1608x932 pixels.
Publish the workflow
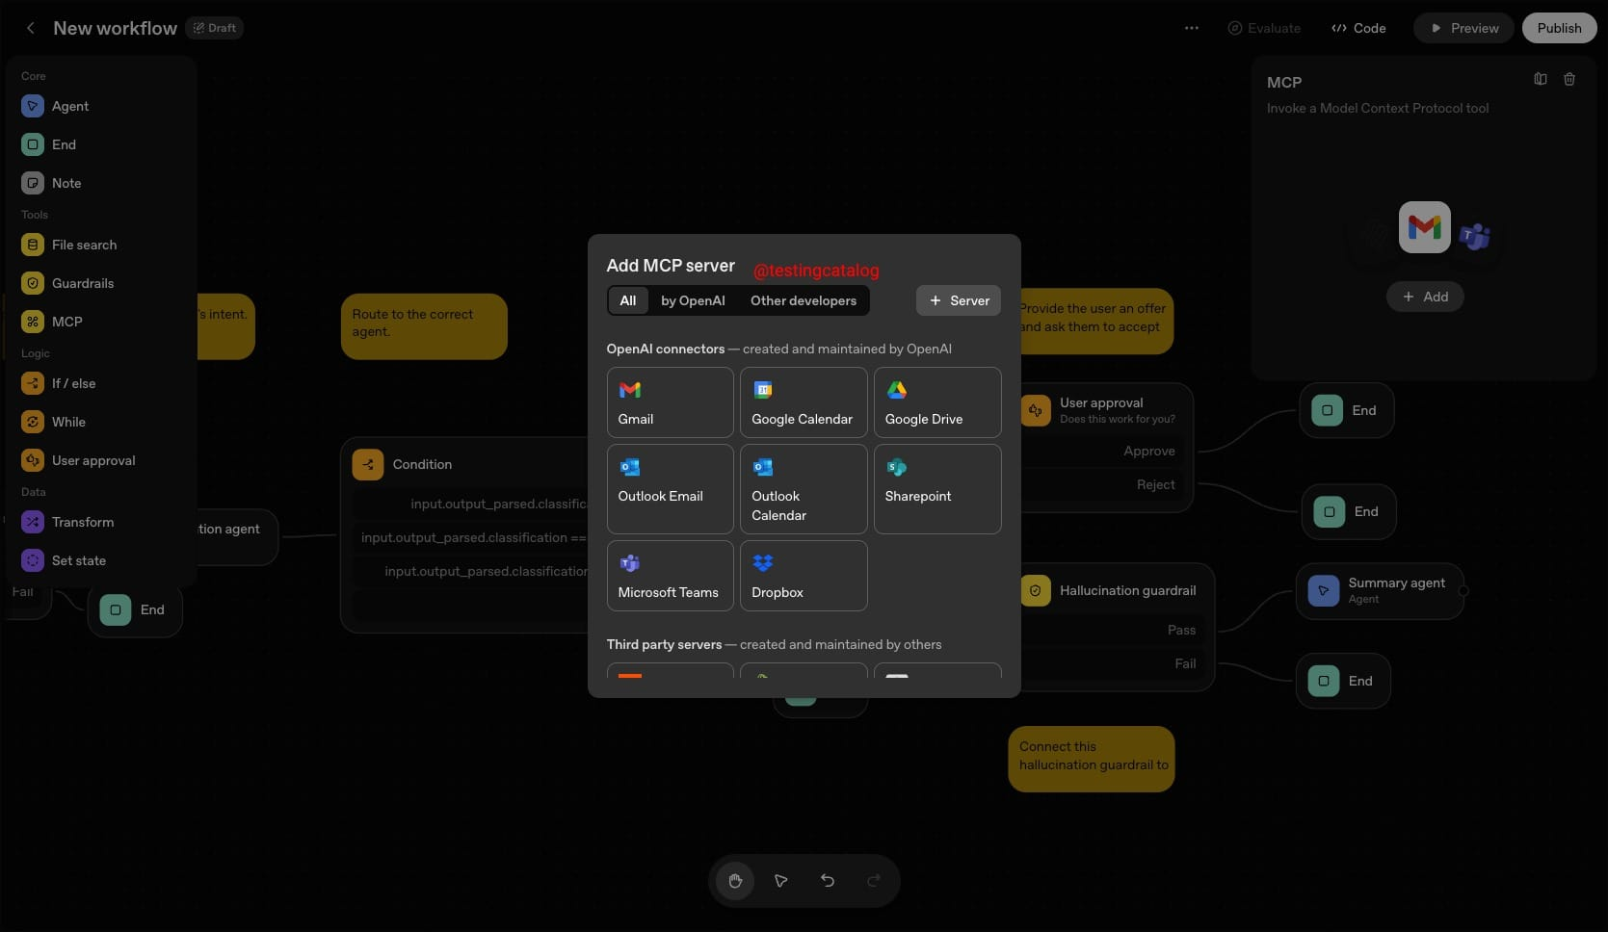click(x=1559, y=28)
